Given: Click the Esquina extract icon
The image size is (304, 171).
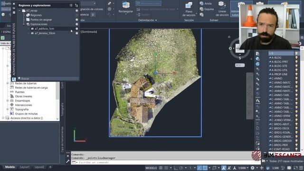Looking at the screenshot, I should 201,9.
